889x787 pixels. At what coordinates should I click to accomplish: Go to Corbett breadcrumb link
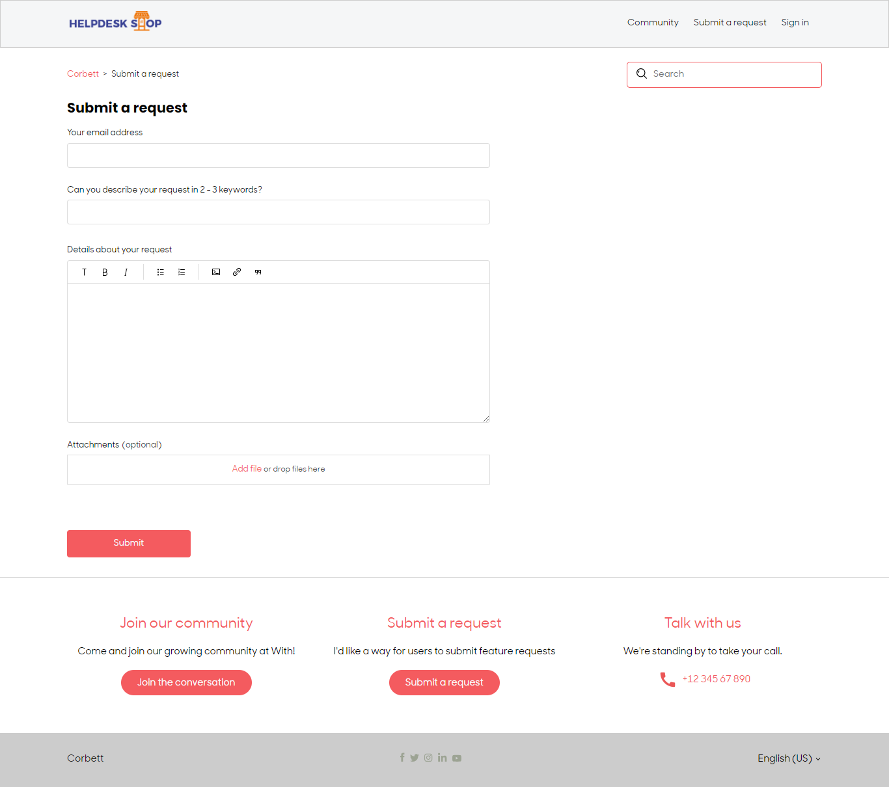[83, 74]
